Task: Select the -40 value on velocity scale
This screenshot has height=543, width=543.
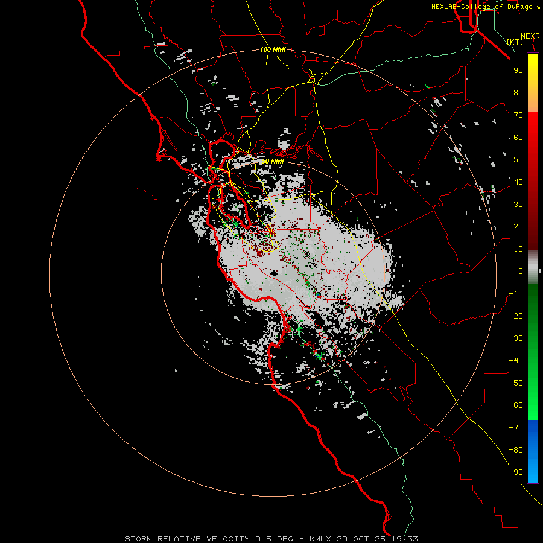Action: point(516,361)
